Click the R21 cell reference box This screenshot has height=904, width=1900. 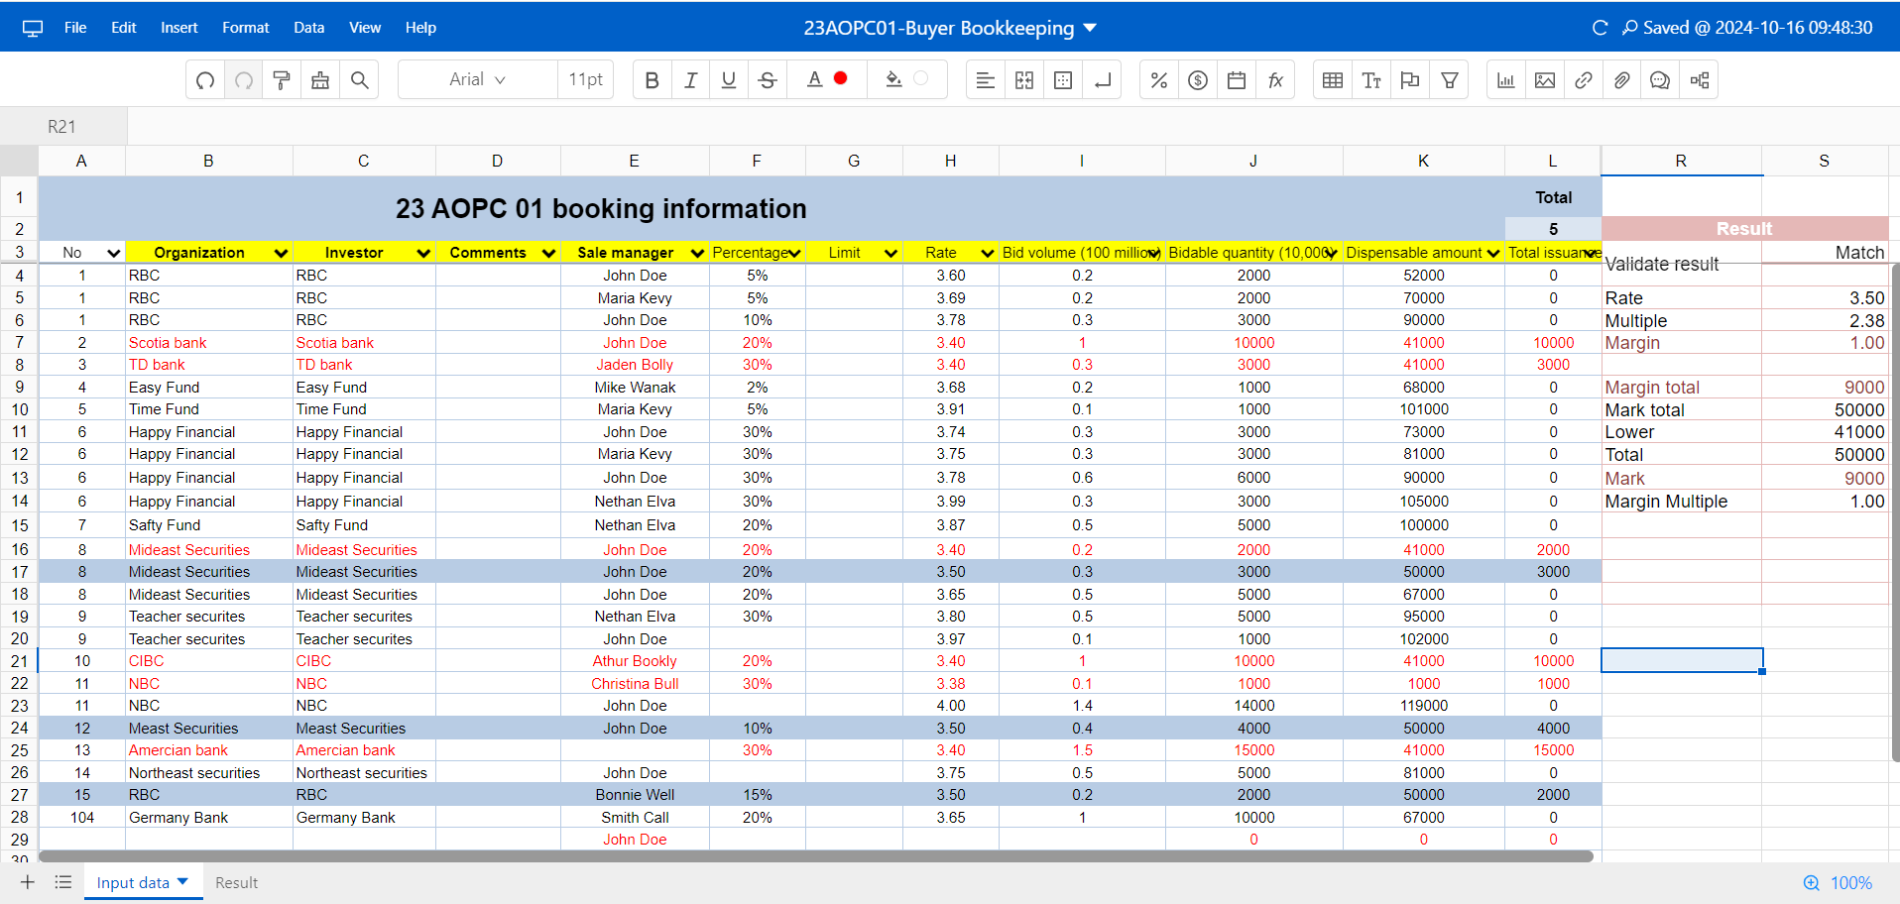[x=62, y=127]
